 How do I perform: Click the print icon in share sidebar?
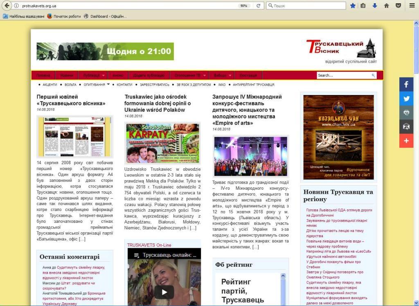pos(406,112)
